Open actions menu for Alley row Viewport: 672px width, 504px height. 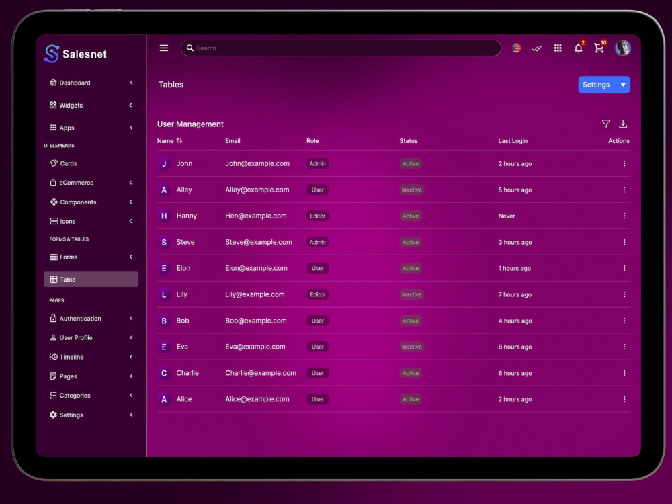624,190
